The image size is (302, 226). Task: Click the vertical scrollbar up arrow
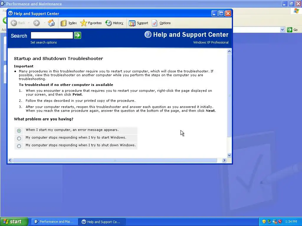coord(229,51)
